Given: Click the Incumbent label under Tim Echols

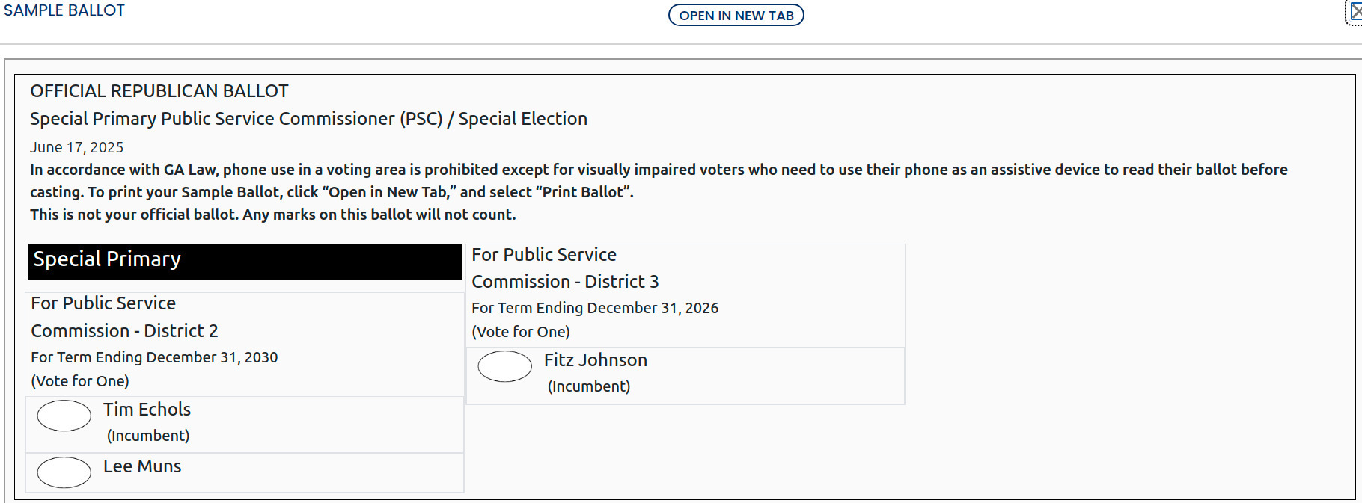Looking at the screenshot, I should pyautogui.click(x=147, y=435).
